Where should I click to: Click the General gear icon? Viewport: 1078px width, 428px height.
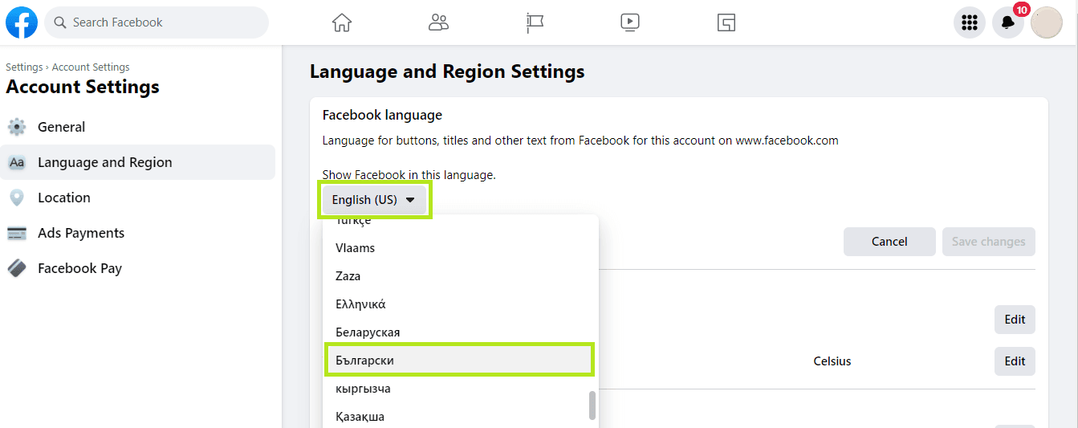[x=17, y=127]
